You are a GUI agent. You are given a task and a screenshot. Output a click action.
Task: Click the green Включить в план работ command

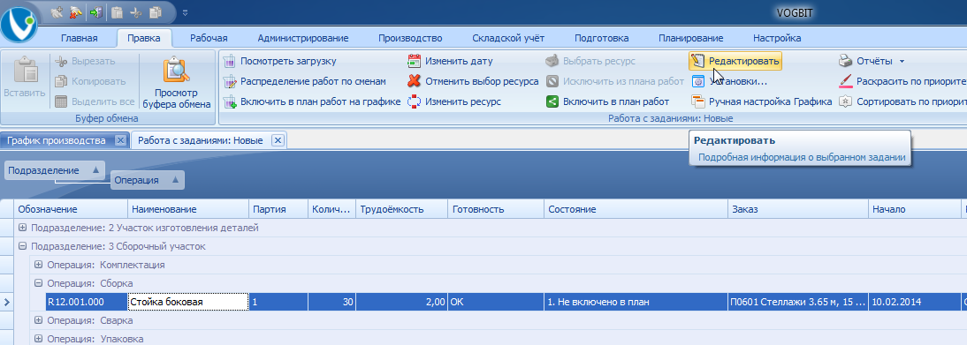click(x=607, y=101)
